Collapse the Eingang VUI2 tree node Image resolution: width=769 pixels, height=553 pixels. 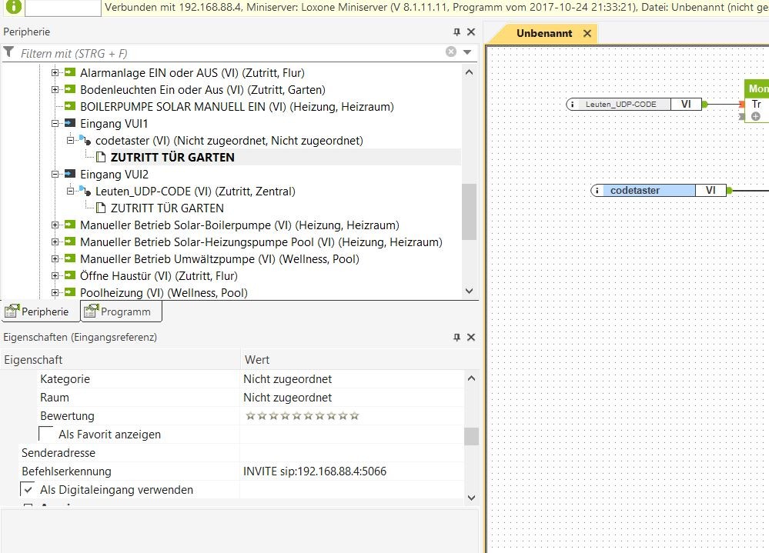(x=55, y=175)
